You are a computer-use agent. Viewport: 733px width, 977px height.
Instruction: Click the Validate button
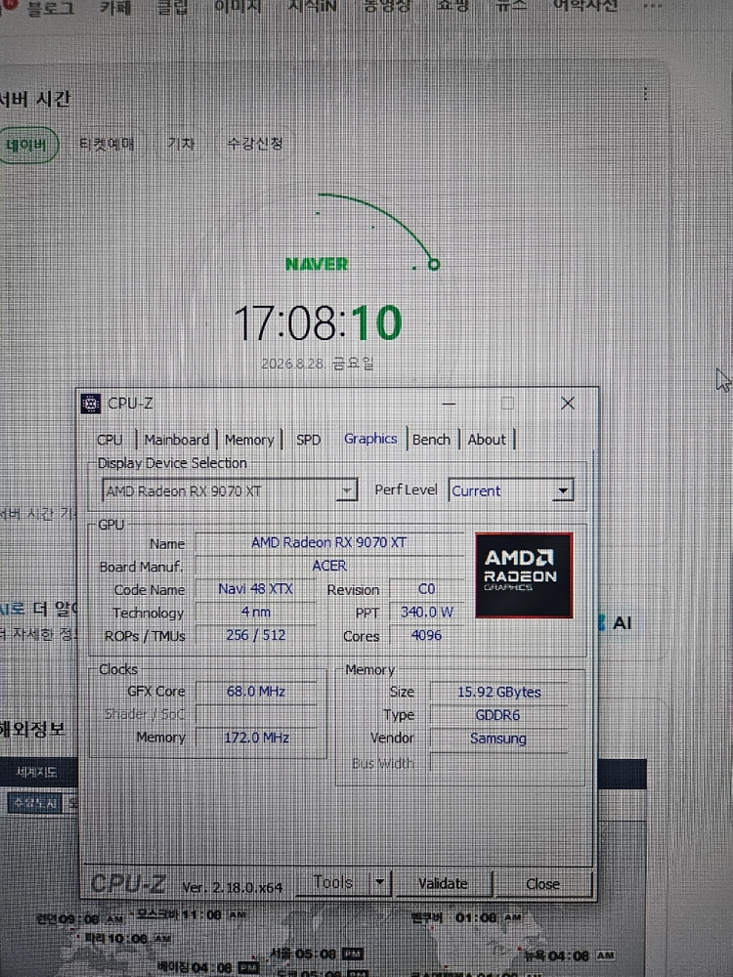click(443, 883)
